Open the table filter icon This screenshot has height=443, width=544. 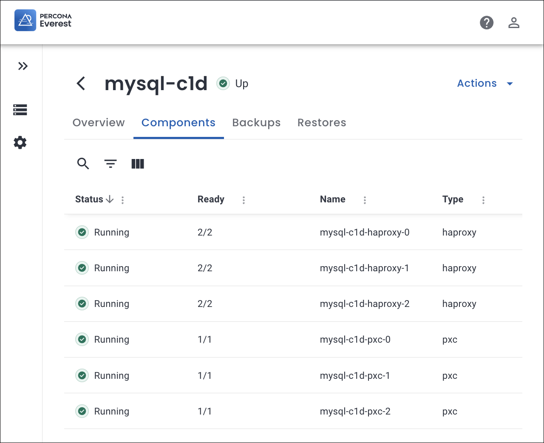pos(110,164)
